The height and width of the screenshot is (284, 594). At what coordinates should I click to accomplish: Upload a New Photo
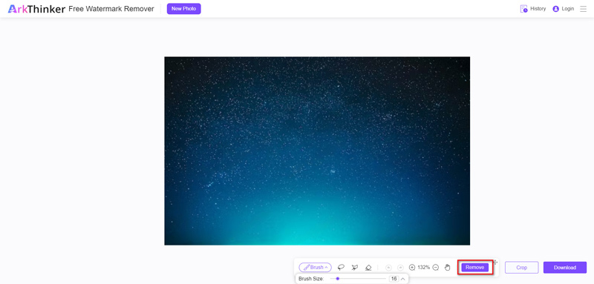[x=183, y=9]
